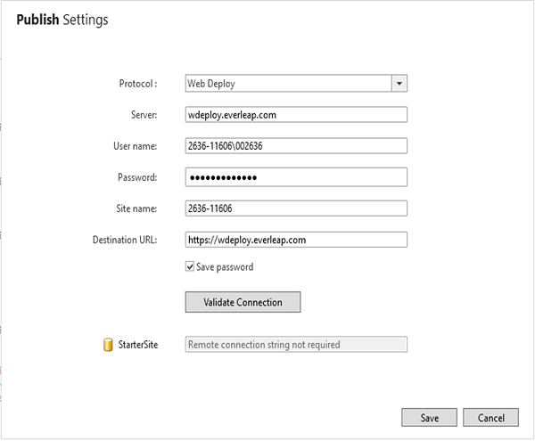
Task: Click the Publish Settings heading
Action: pos(62,20)
